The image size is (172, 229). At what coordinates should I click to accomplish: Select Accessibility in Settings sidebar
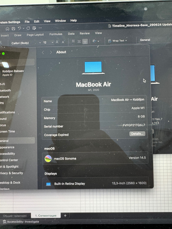[x=8, y=154]
